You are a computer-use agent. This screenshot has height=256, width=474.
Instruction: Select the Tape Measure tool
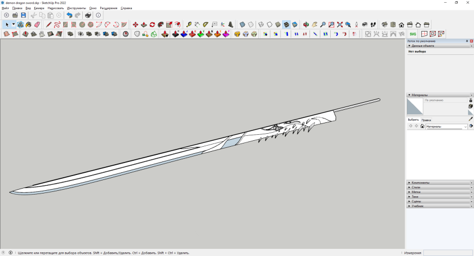point(189,24)
